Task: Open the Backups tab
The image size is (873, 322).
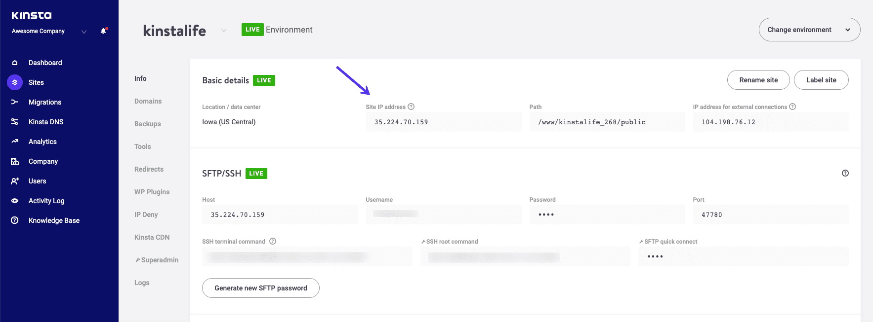Action: tap(147, 124)
